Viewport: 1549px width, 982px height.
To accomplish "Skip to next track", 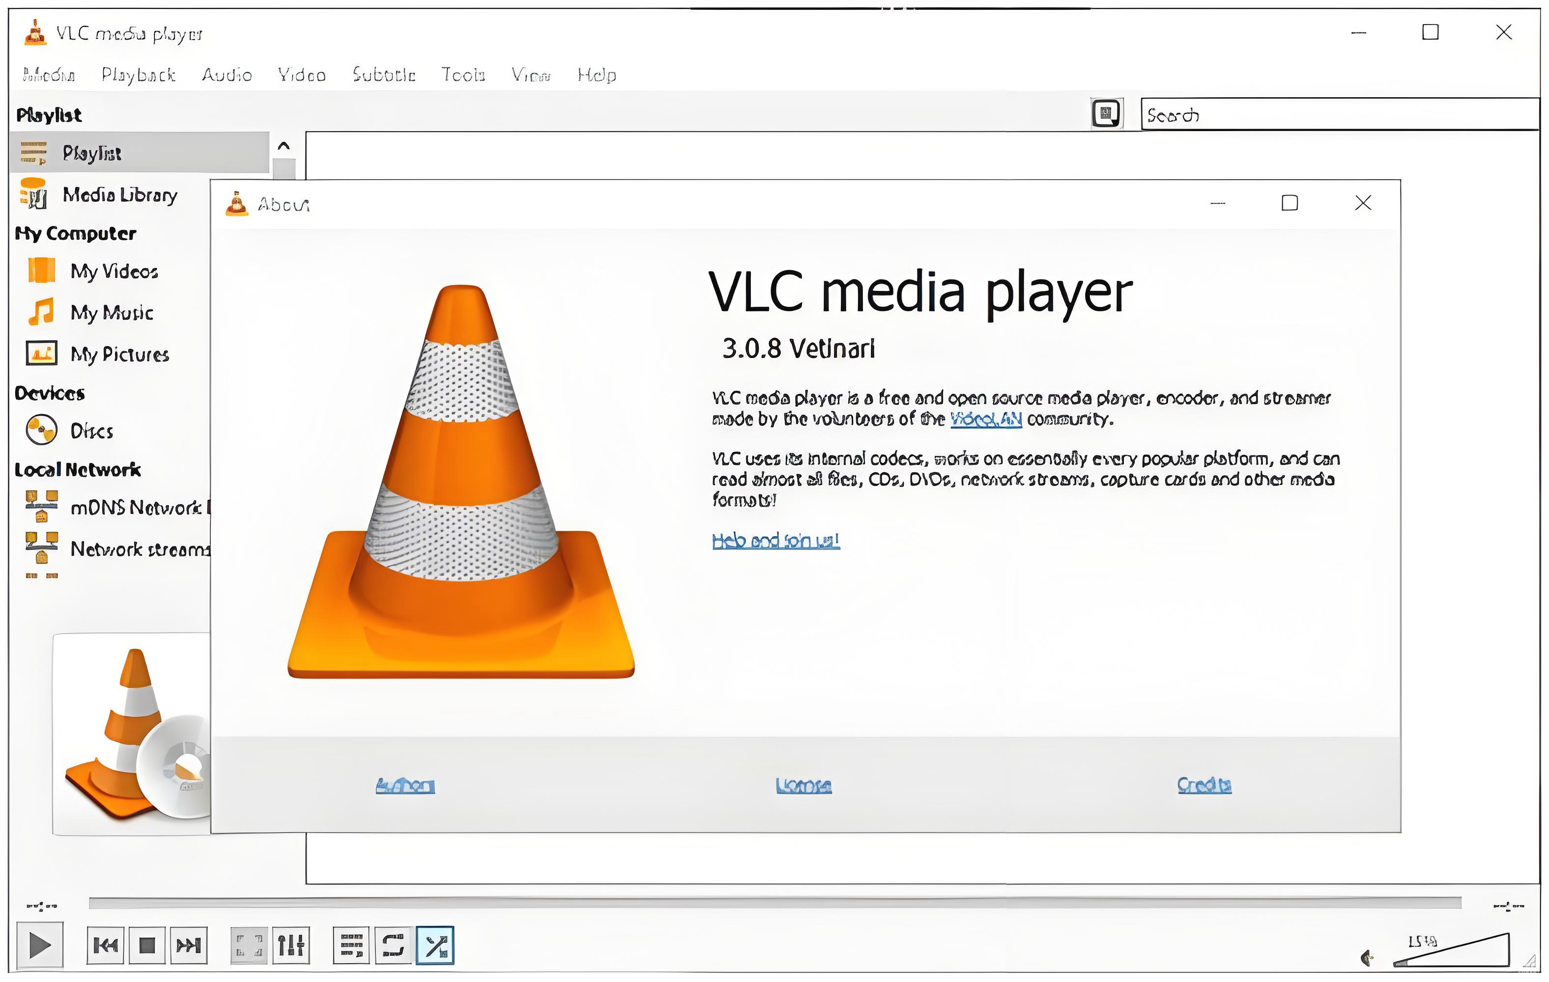I will [189, 945].
